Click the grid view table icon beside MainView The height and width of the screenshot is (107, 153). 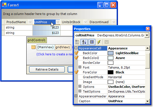click(x=33, y=47)
